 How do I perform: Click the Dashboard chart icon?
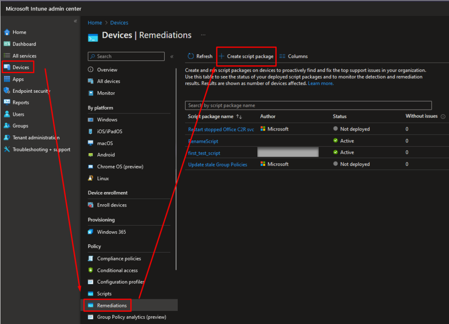[7, 44]
